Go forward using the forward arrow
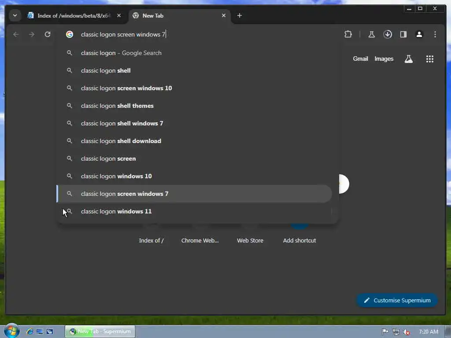Screen dimensions: 451x338 coord(32,34)
